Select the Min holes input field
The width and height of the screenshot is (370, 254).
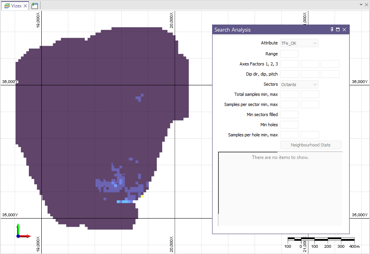click(289, 125)
